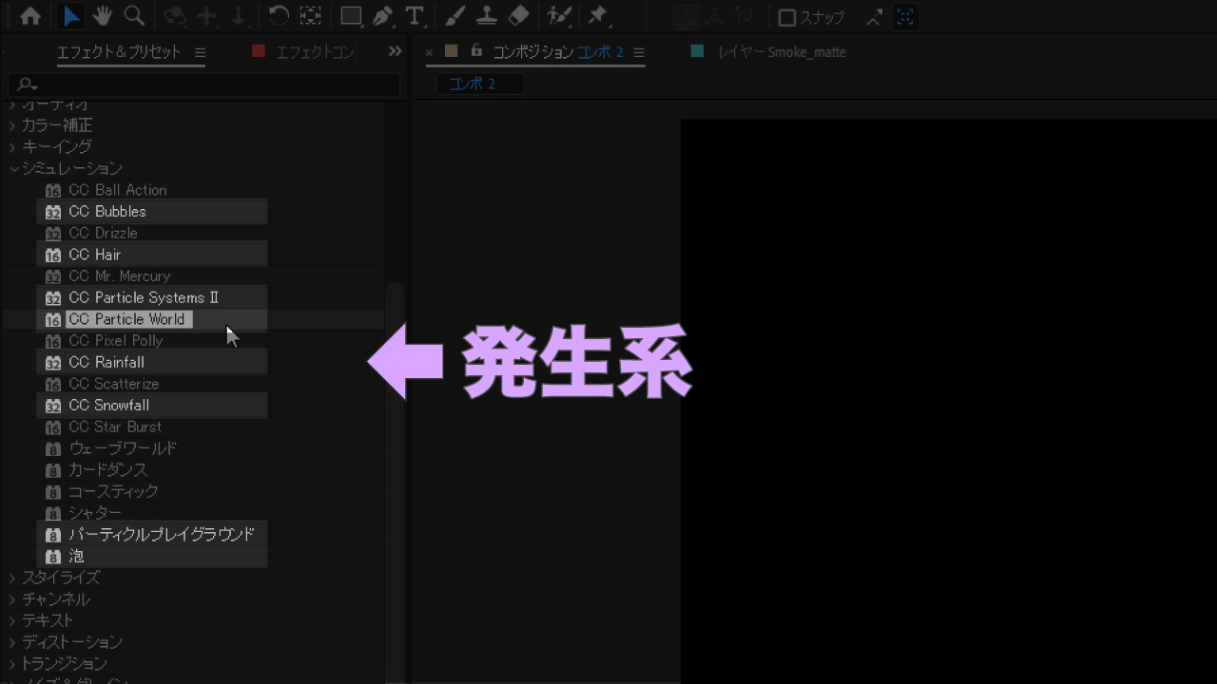Image resolution: width=1217 pixels, height=684 pixels.
Task: Enable the スナップ checkbox
Action: click(786, 17)
